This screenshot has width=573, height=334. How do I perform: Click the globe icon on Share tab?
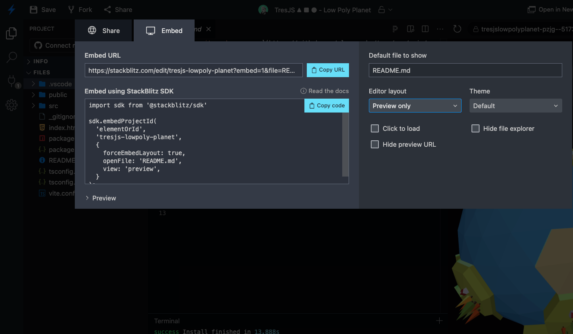[x=92, y=31]
